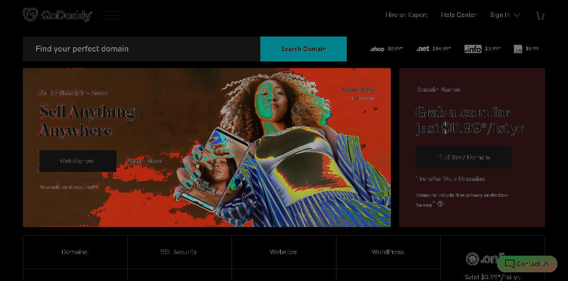Click the Get Started button
This screenshot has height=281, width=568.
(78, 161)
